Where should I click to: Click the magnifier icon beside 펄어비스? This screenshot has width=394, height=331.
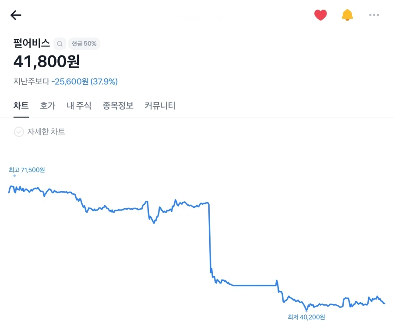(x=60, y=44)
